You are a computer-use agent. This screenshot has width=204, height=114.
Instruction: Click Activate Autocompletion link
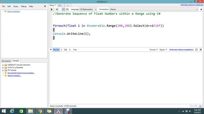pyautogui.click(x=181, y=50)
